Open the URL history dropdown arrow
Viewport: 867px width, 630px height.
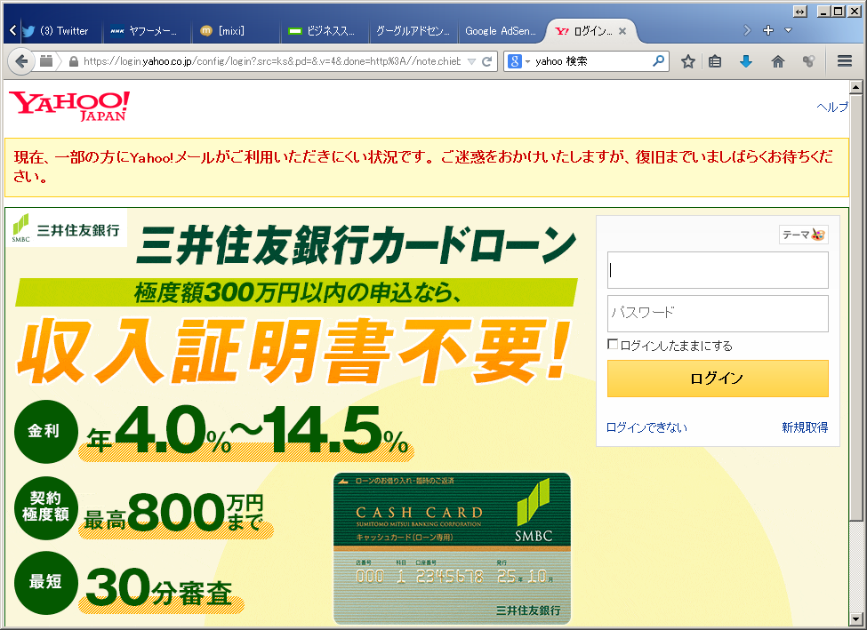(471, 61)
